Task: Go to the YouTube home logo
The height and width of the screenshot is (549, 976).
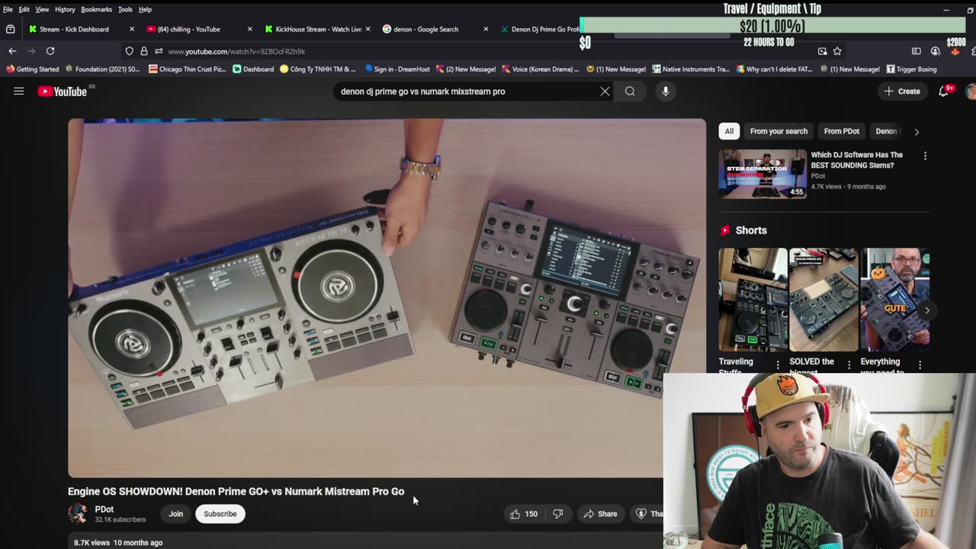Action: click(63, 91)
